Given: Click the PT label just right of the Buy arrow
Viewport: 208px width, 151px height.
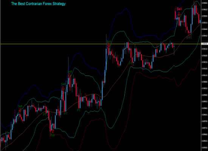Looking at the screenshot, I should click(x=66, y=114).
